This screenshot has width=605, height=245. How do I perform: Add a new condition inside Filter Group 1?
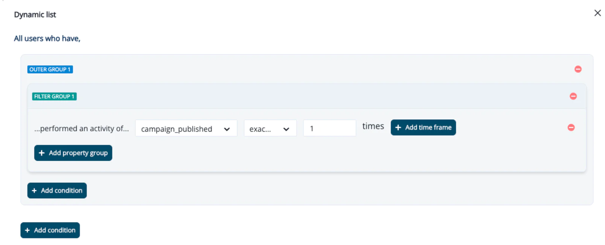point(57,190)
